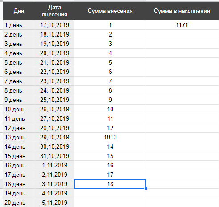Screen dimensions: 219x207
Task: Click the amount cell with value 2
Action: pos(110,34)
